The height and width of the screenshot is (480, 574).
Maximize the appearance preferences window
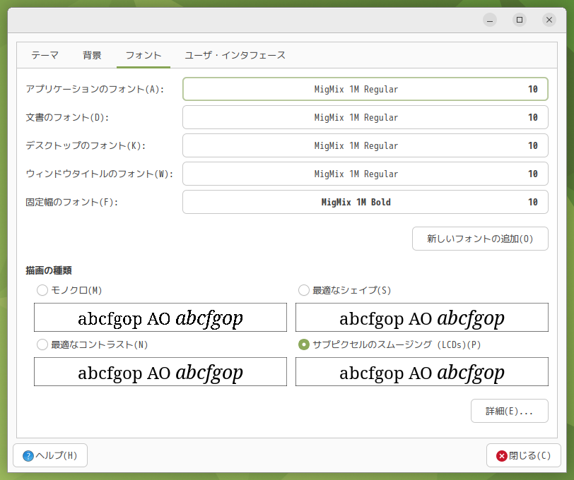[x=520, y=20]
